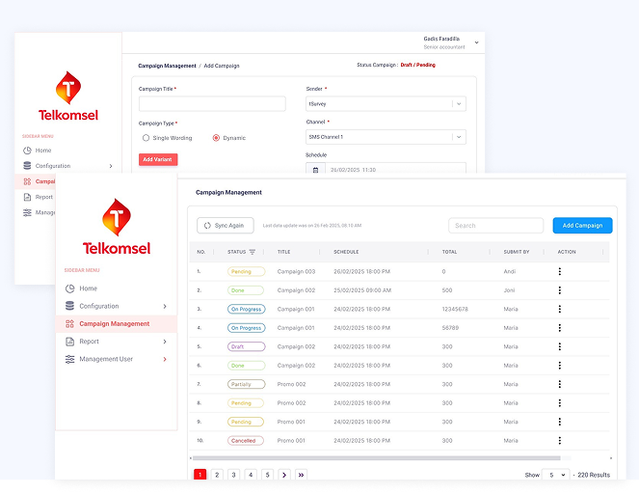Screen dimensions: 639x494
Task: Open the Channel dropdown showing SMS Channel 1
Action: click(385, 137)
